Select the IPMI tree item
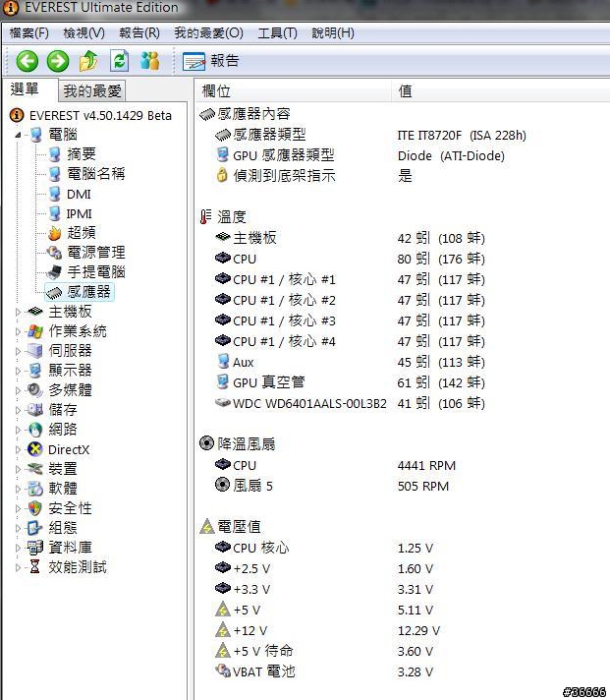Image resolution: width=610 pixels, height=700 pixels. point(79,214)
